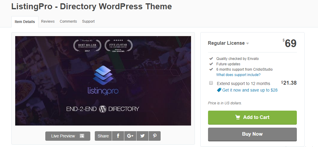
Task: Click 6 months support from CridioStudio text
Action: pyautogui.click(x=244, y=69)
